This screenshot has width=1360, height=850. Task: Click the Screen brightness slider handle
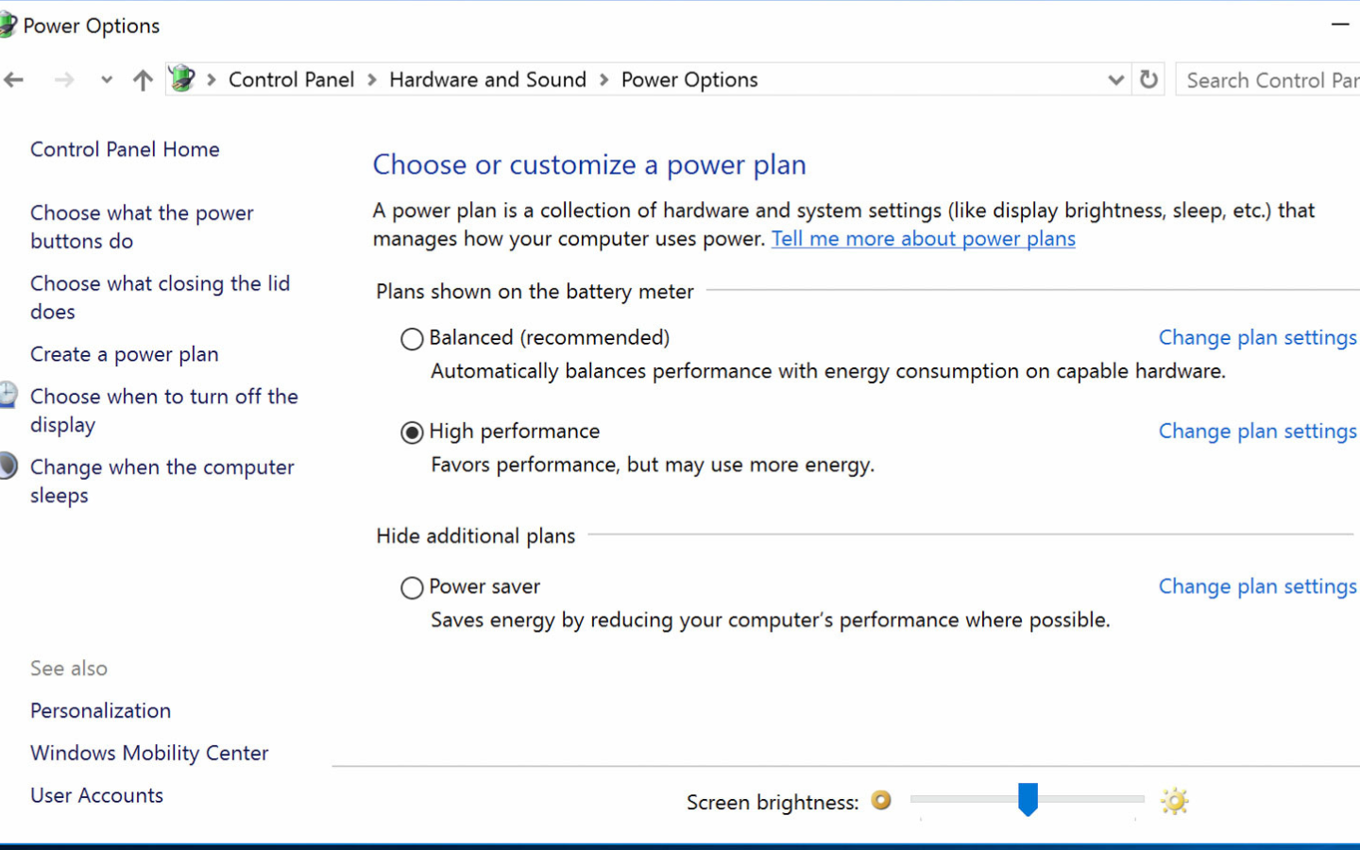1028,799
